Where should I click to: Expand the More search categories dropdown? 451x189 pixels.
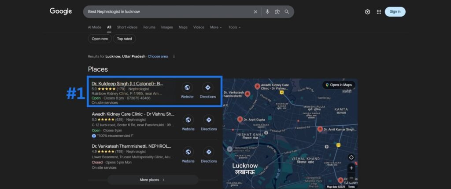(x=216, y=27)
